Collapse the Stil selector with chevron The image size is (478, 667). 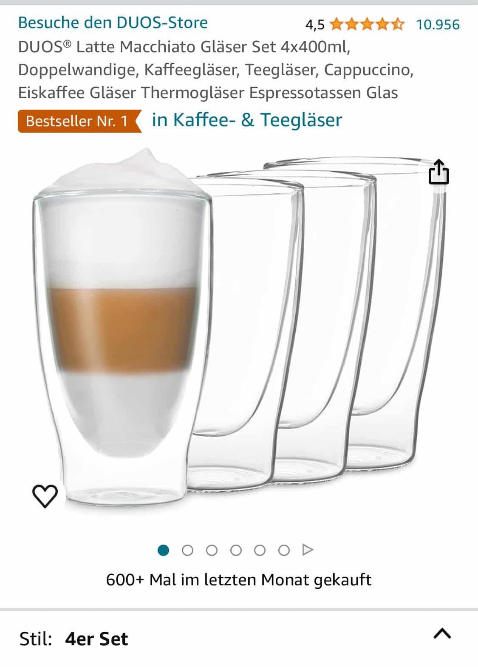point(442,634)
